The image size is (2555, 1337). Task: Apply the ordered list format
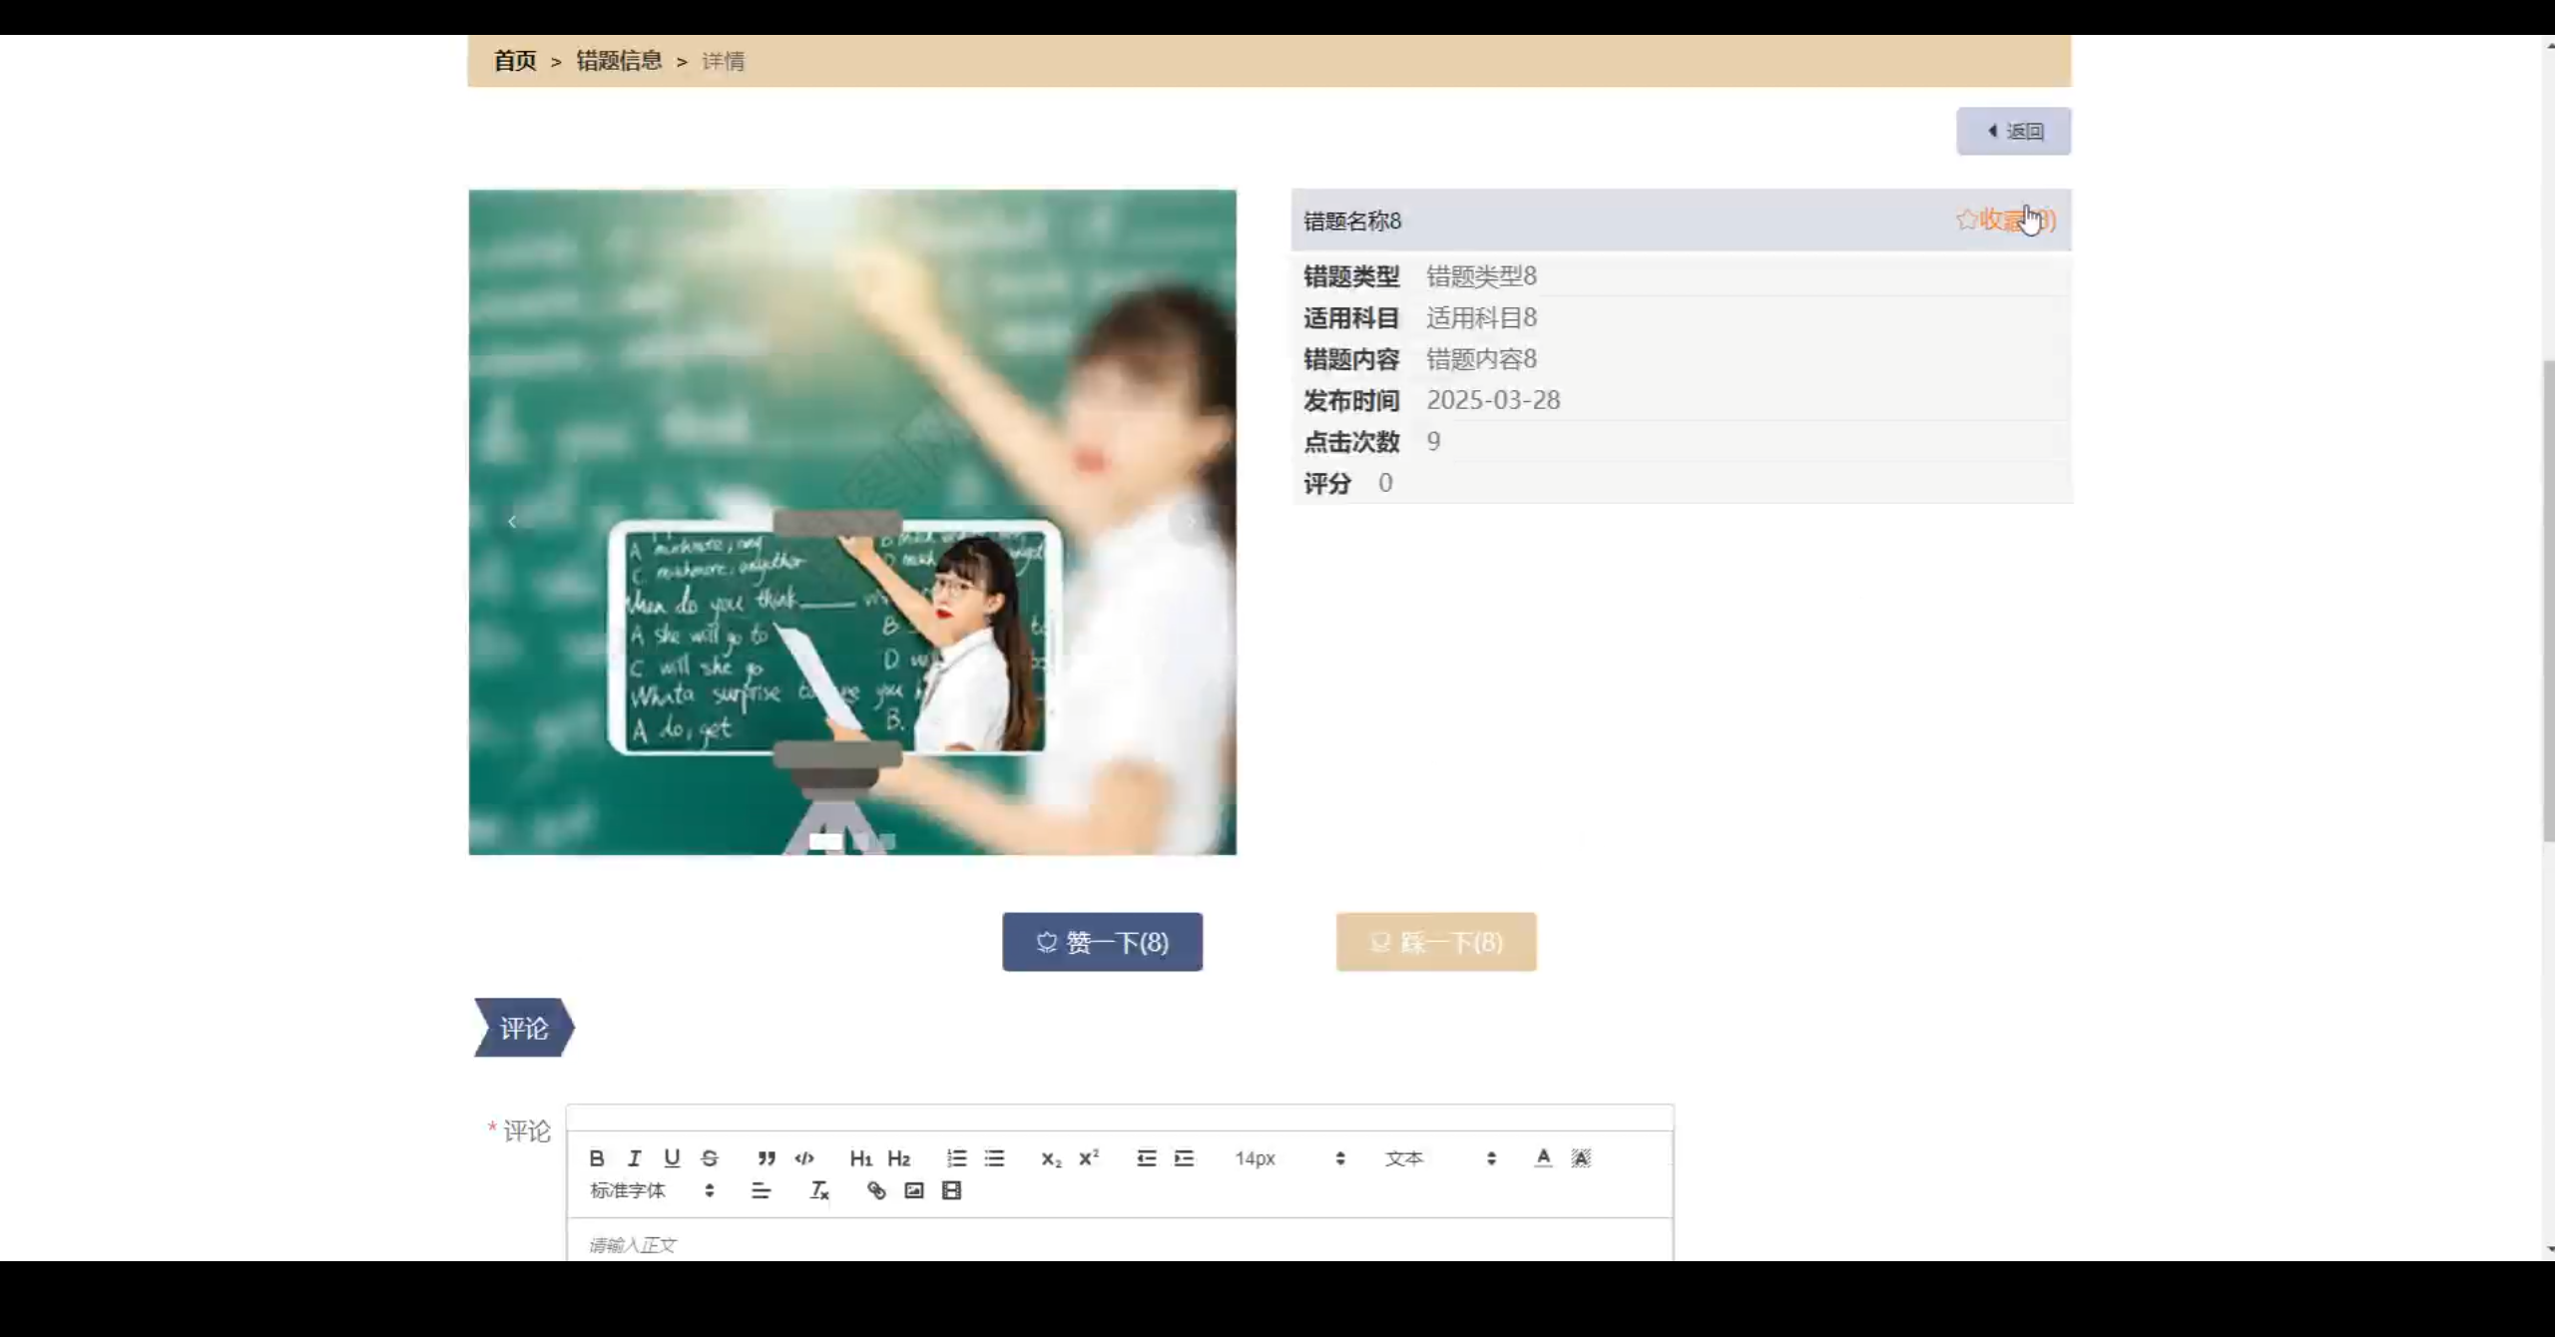(x=956, y=1158)
